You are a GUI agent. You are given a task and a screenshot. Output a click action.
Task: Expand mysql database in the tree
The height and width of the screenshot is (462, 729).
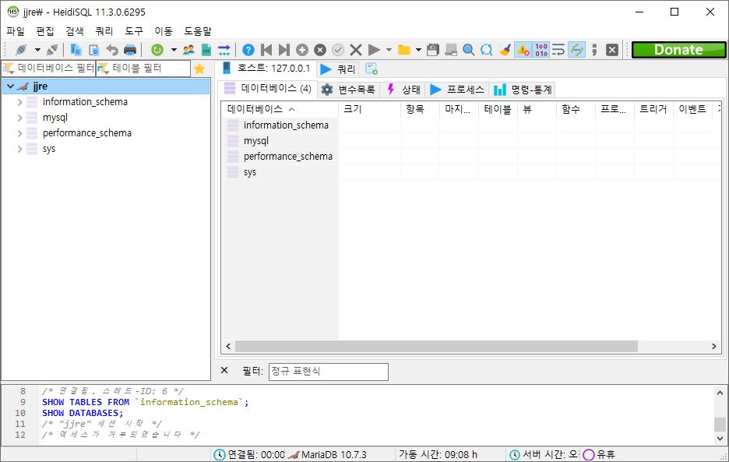(19, 118)
